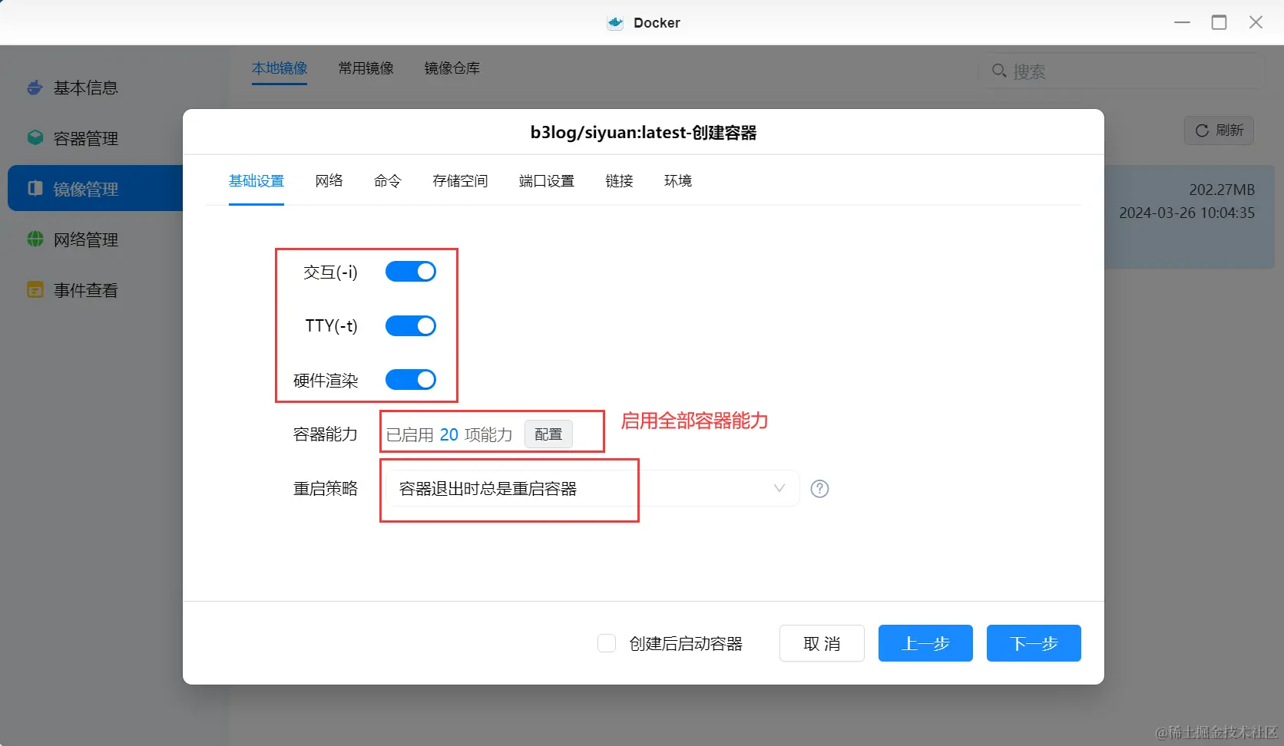Click the 镜像管理 sidebar icon

tap(35, 189)
